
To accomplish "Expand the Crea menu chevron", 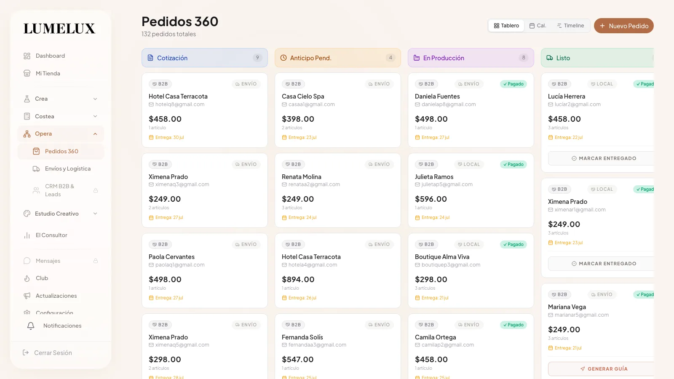I will point(95,99).
